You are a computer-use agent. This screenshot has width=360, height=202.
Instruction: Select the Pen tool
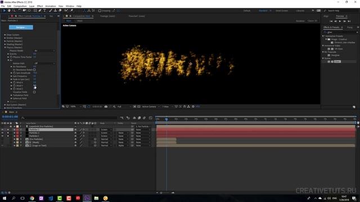(x=40, y=11)
